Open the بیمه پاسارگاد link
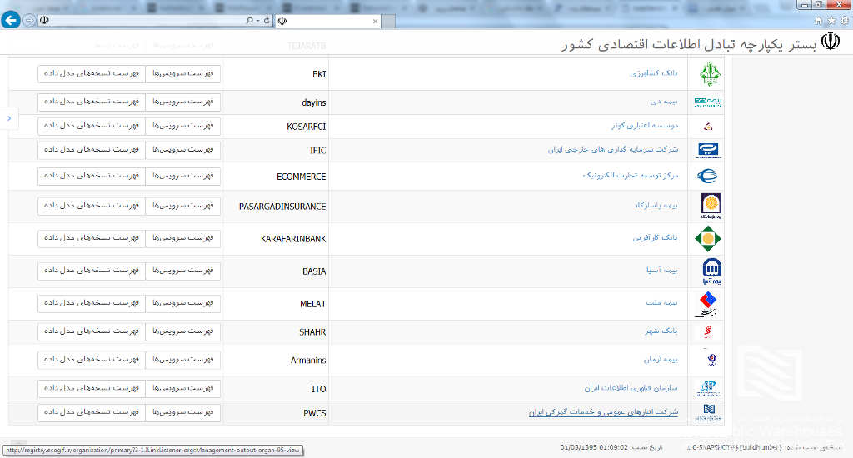Image resolution: width=853 pixels, height=458 pixels. coord(656,205)
